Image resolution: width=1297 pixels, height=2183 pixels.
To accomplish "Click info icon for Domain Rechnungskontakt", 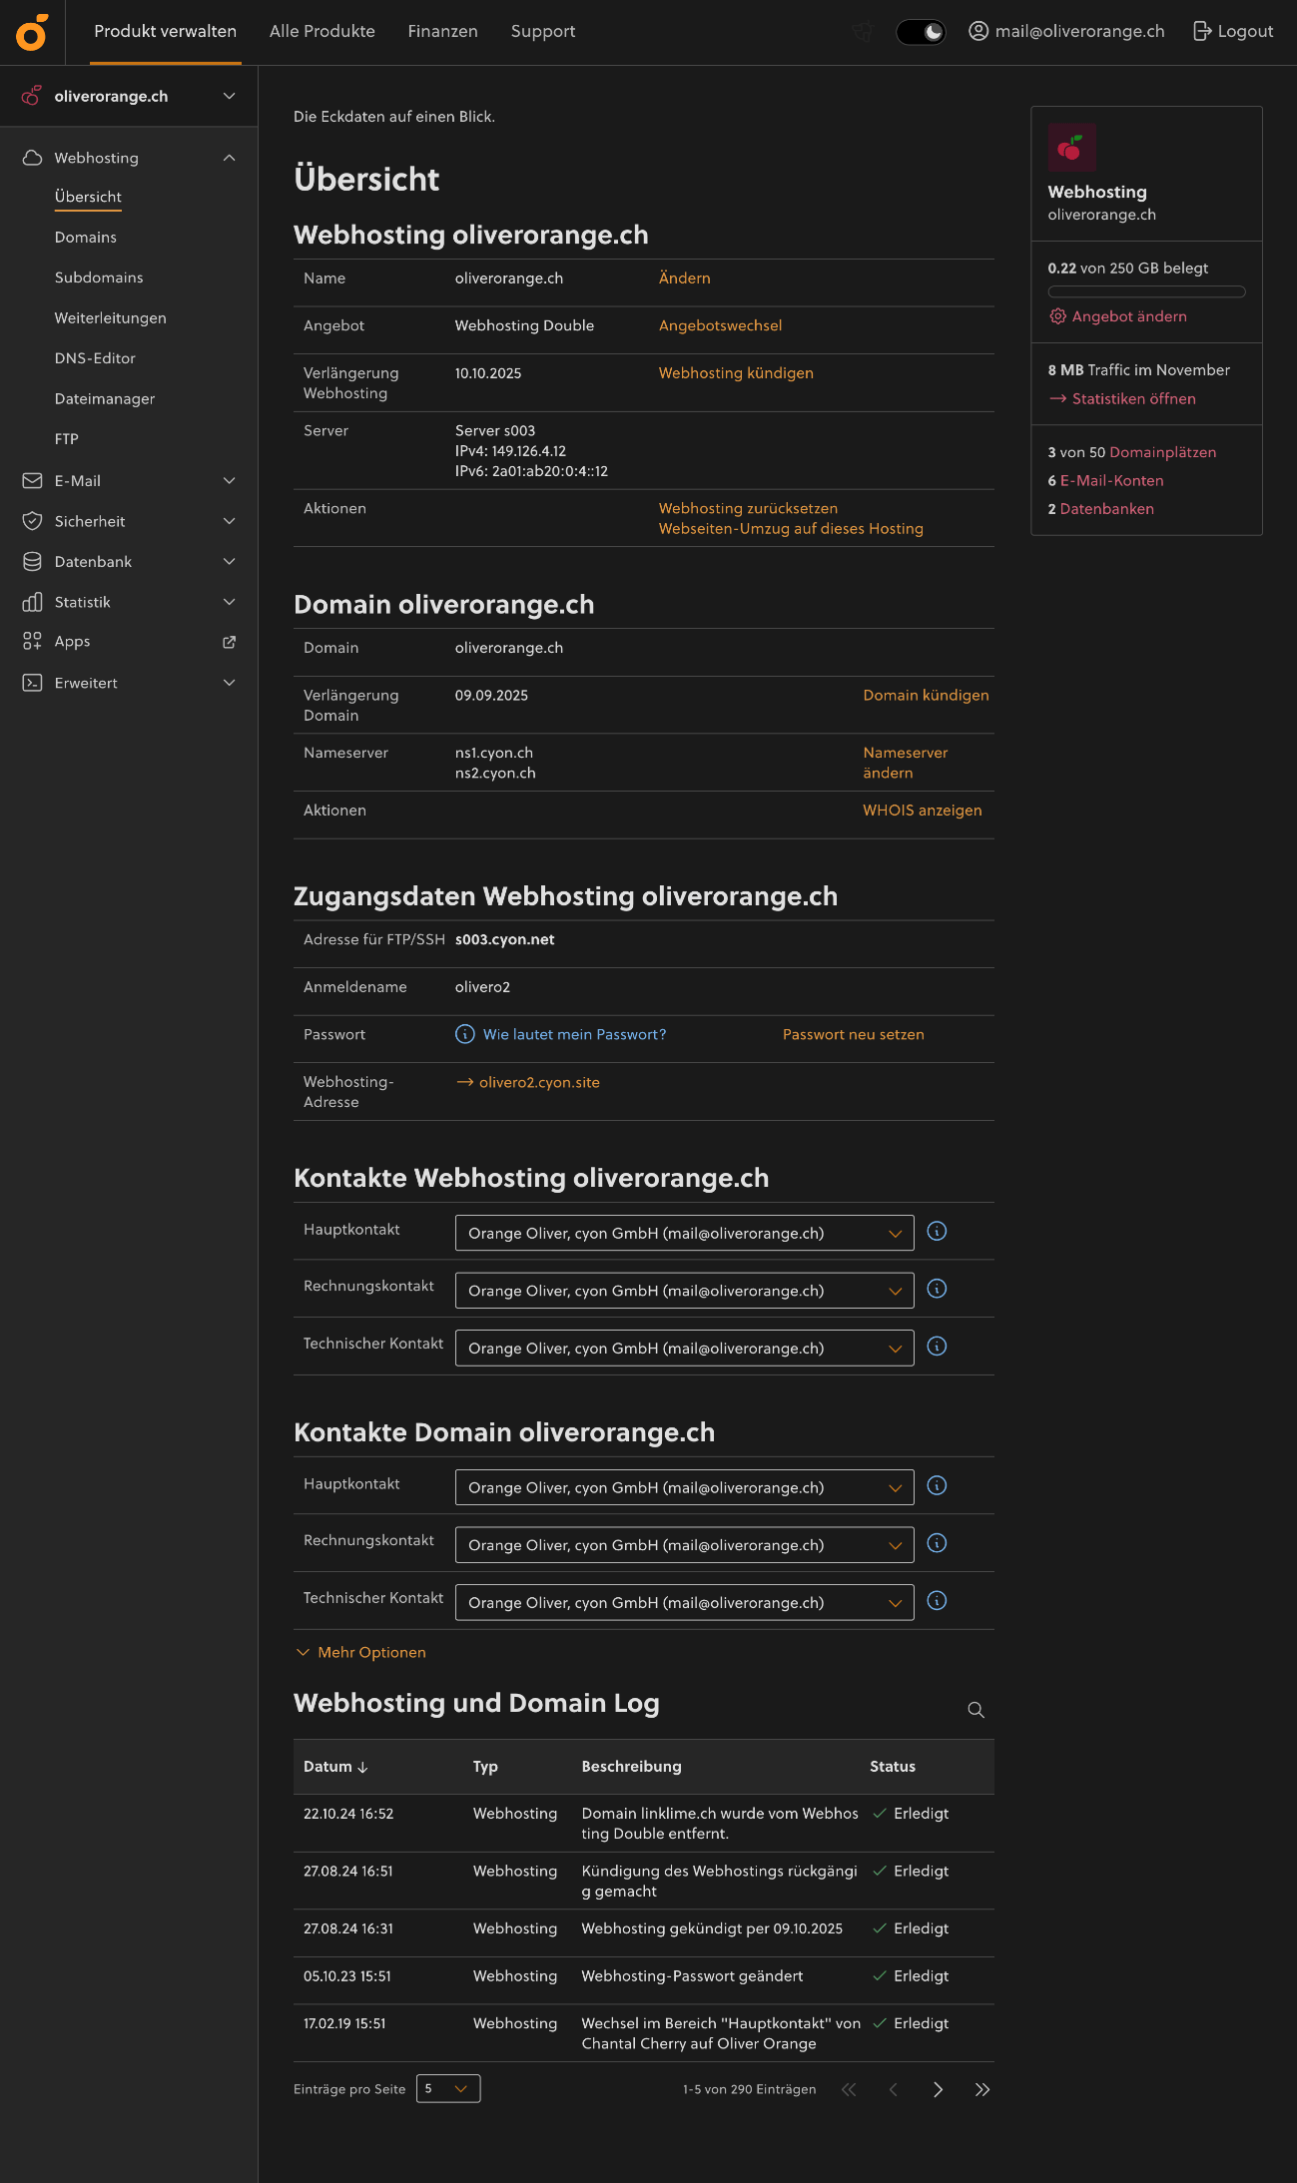I will 937,1543.
